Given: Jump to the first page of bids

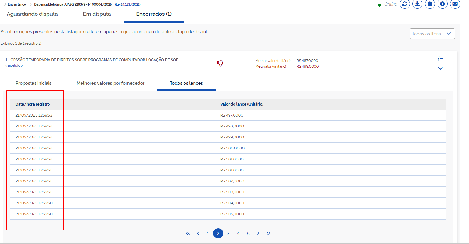Looking at the screenshot, I should coord(188,233).
